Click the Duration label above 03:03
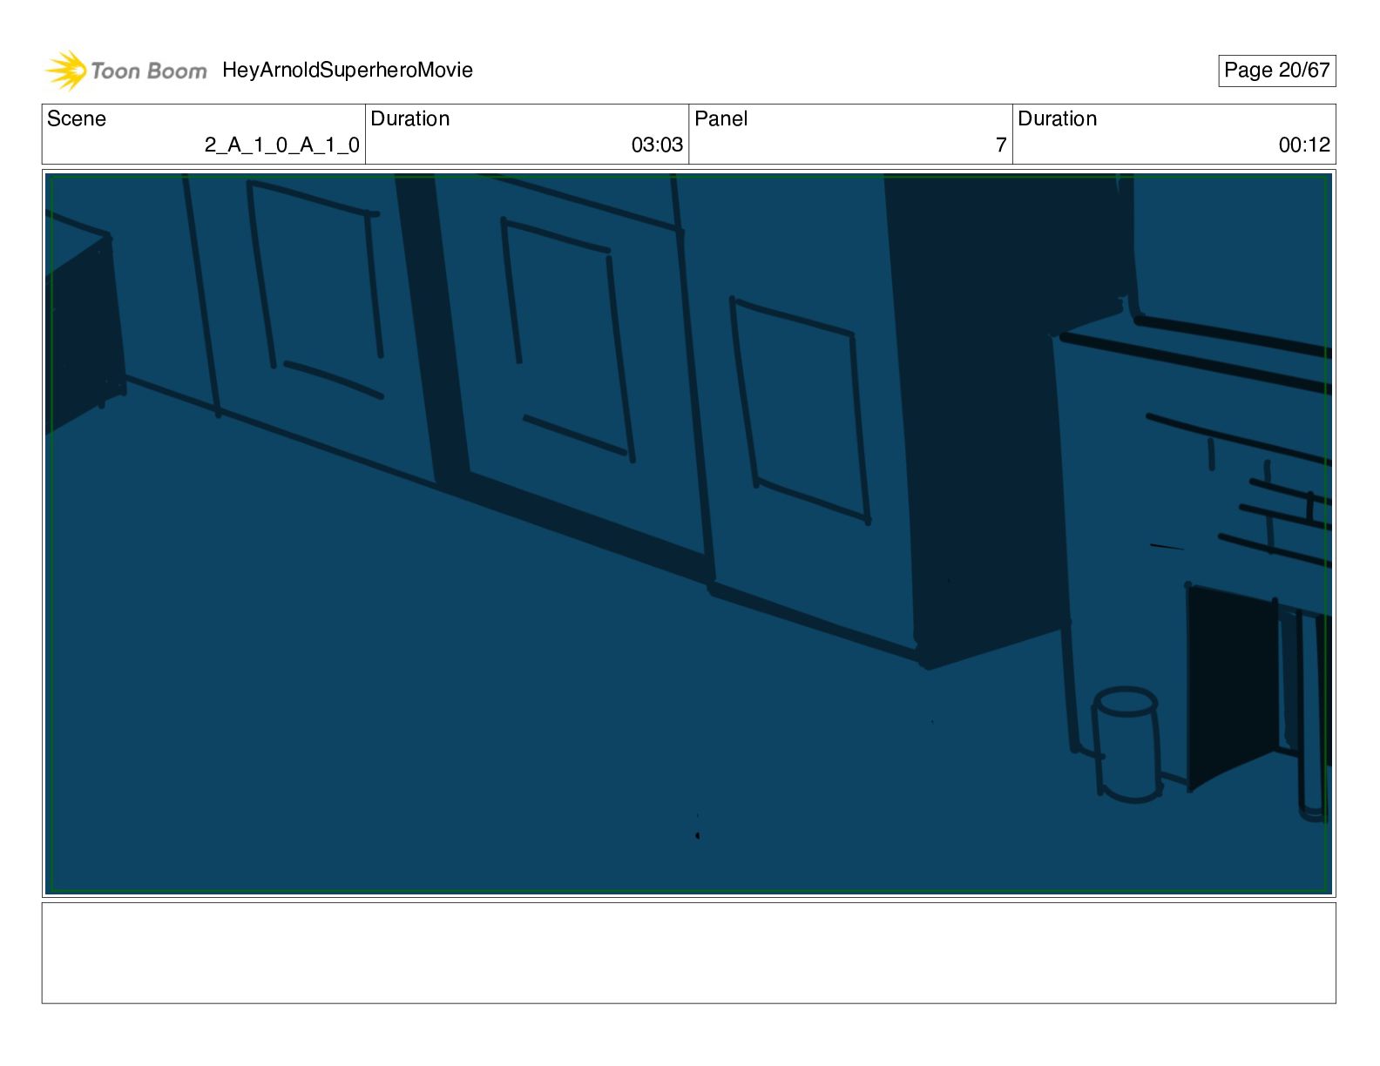The width and height of the screenshot is (1380, 1066). pyautogui.click(x=410, y=118)
